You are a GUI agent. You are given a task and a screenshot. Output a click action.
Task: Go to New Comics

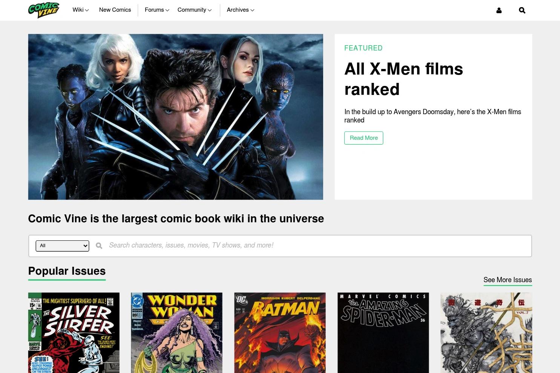(x=115, y=10)
